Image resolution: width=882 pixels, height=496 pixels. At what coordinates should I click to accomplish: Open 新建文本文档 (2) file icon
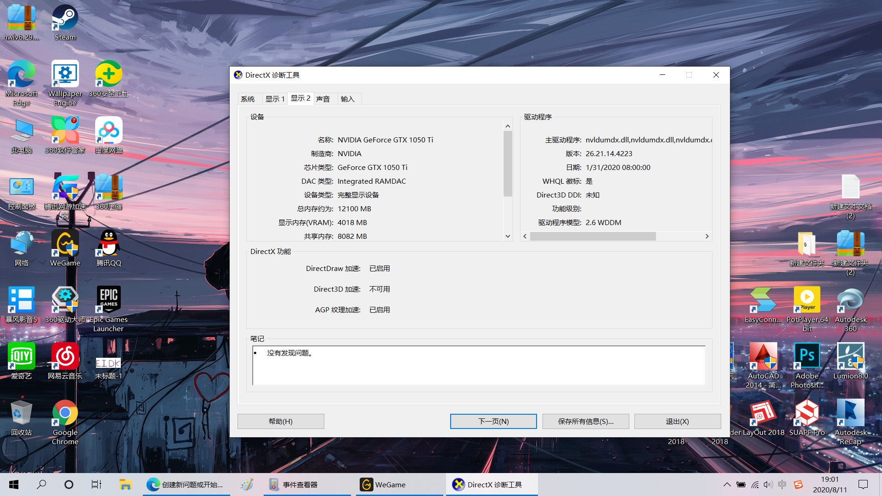click(x=850, y=197)
